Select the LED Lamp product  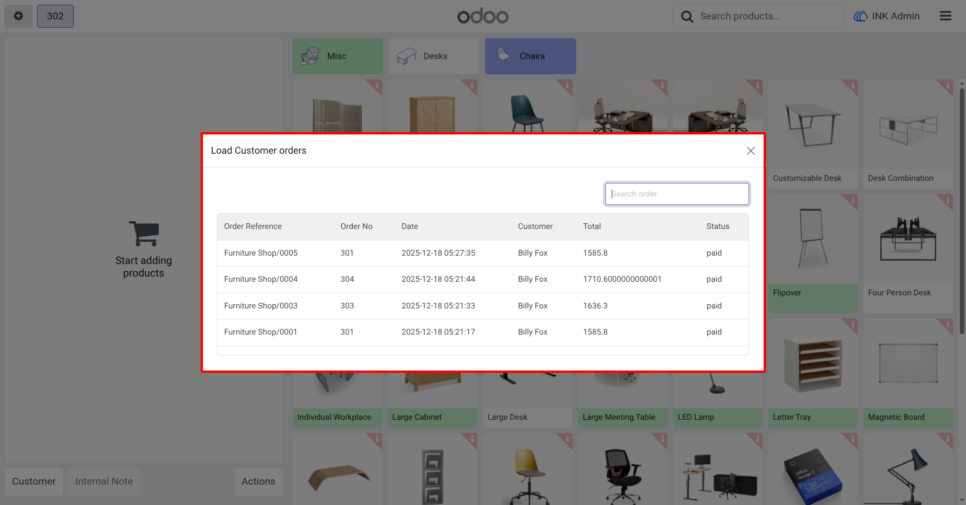(718, 400)
